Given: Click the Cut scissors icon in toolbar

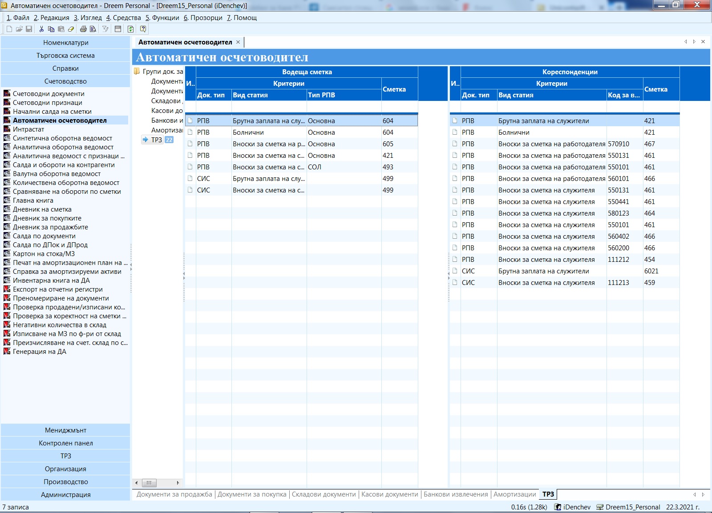Looking at the screenshot, I should pyautogui.click(x=41, y=29).
